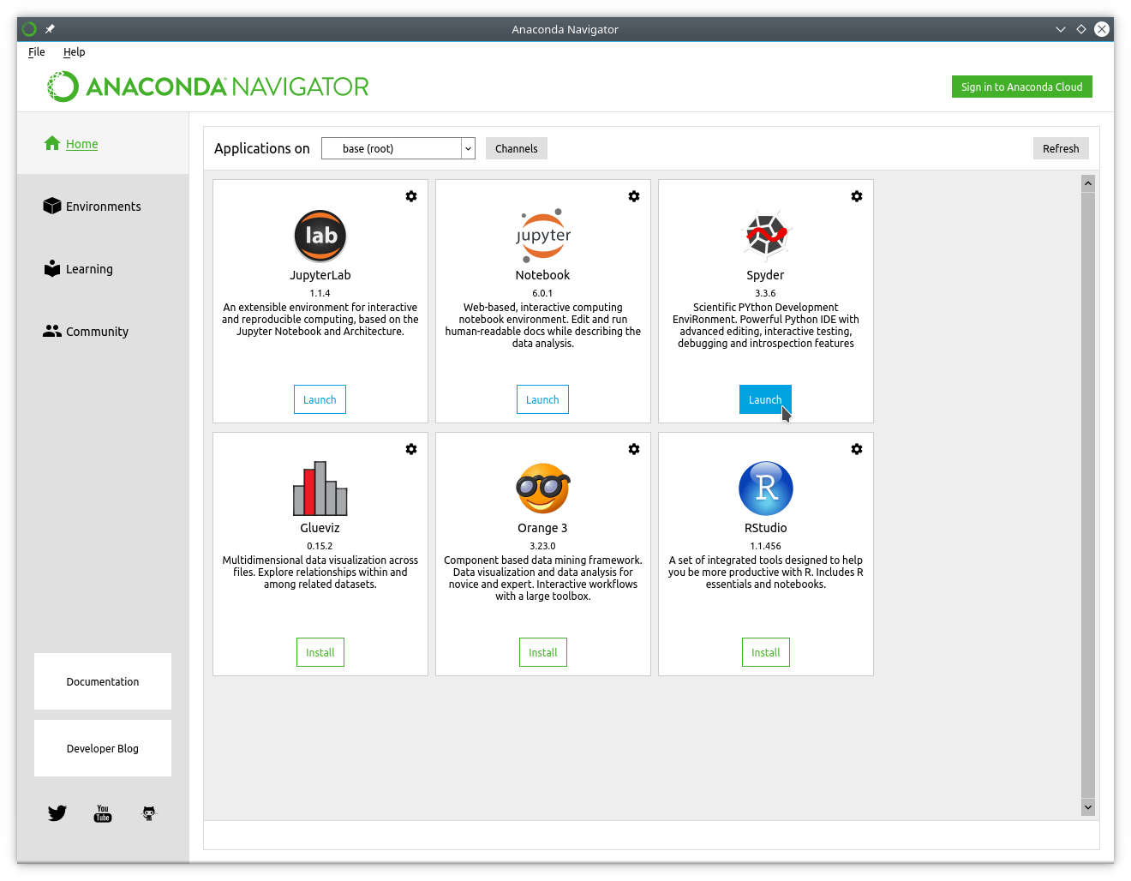Select the Community sidebar icon

click(x=52, y=331)
